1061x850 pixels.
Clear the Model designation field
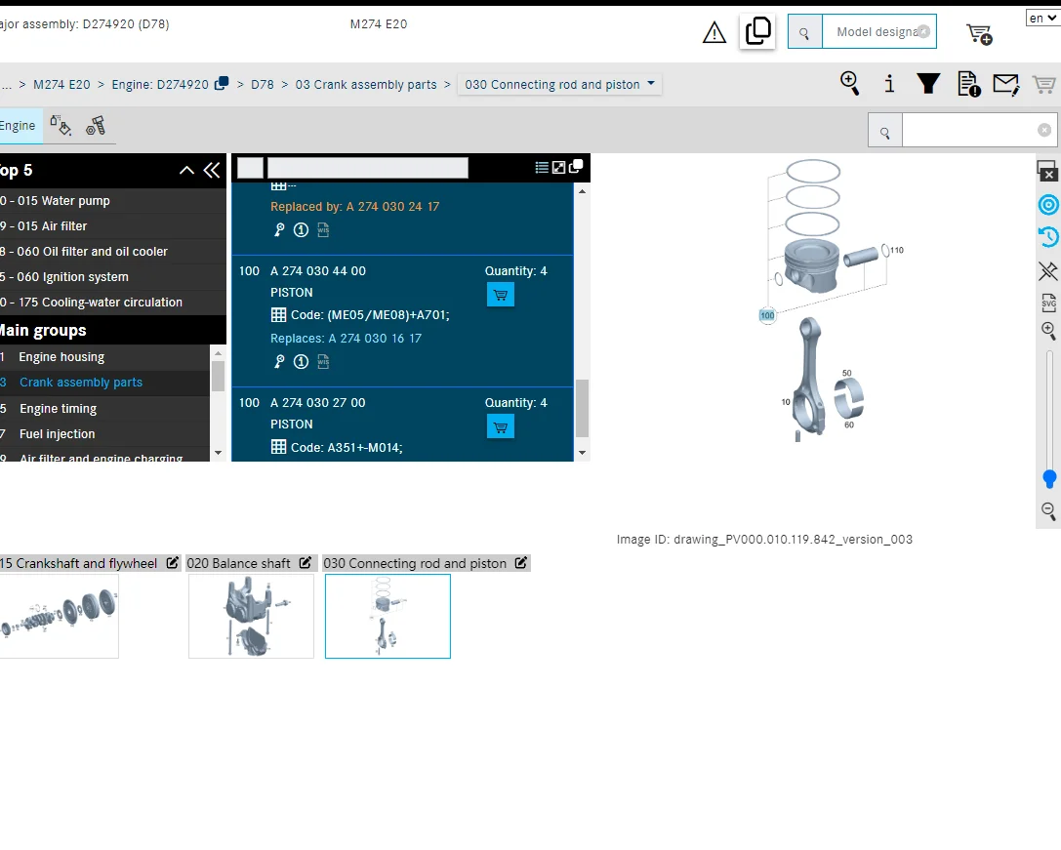(x=923, y=32)
